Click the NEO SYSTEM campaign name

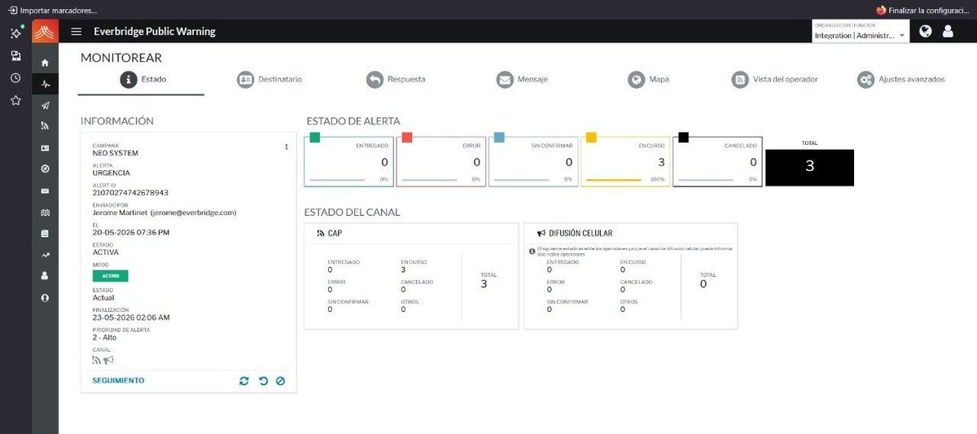click(115, 153)
